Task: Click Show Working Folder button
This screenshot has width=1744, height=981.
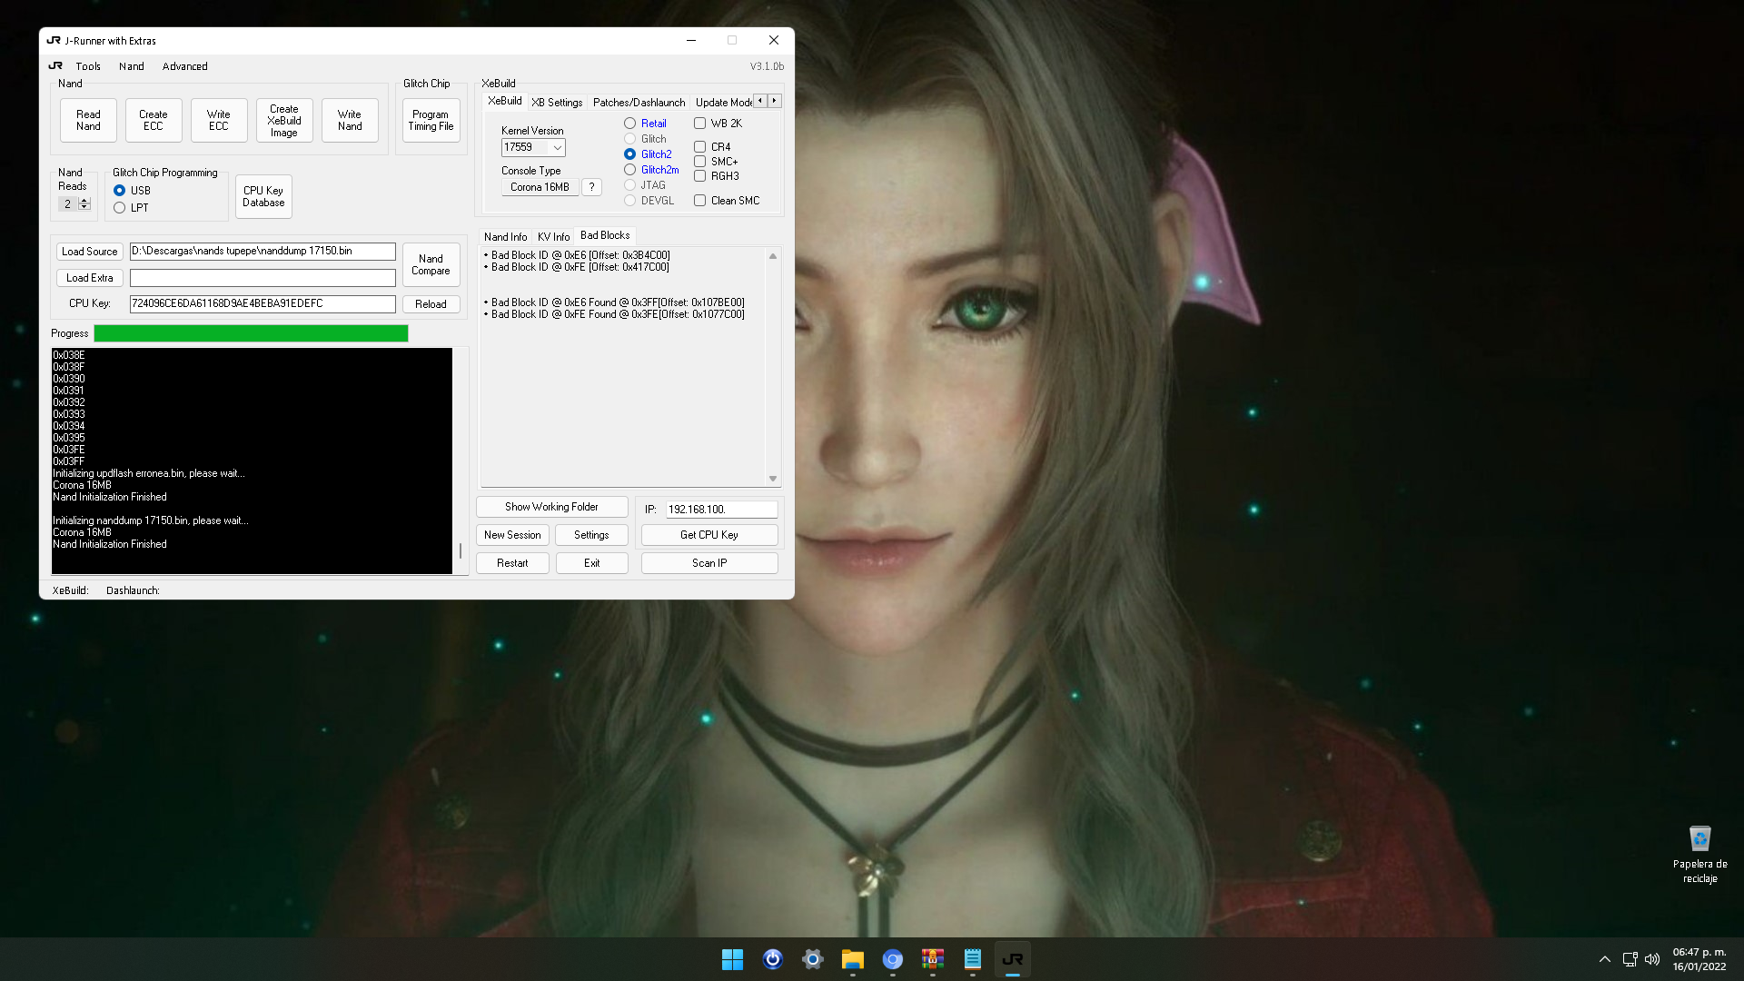Action: tap(551, 507)
